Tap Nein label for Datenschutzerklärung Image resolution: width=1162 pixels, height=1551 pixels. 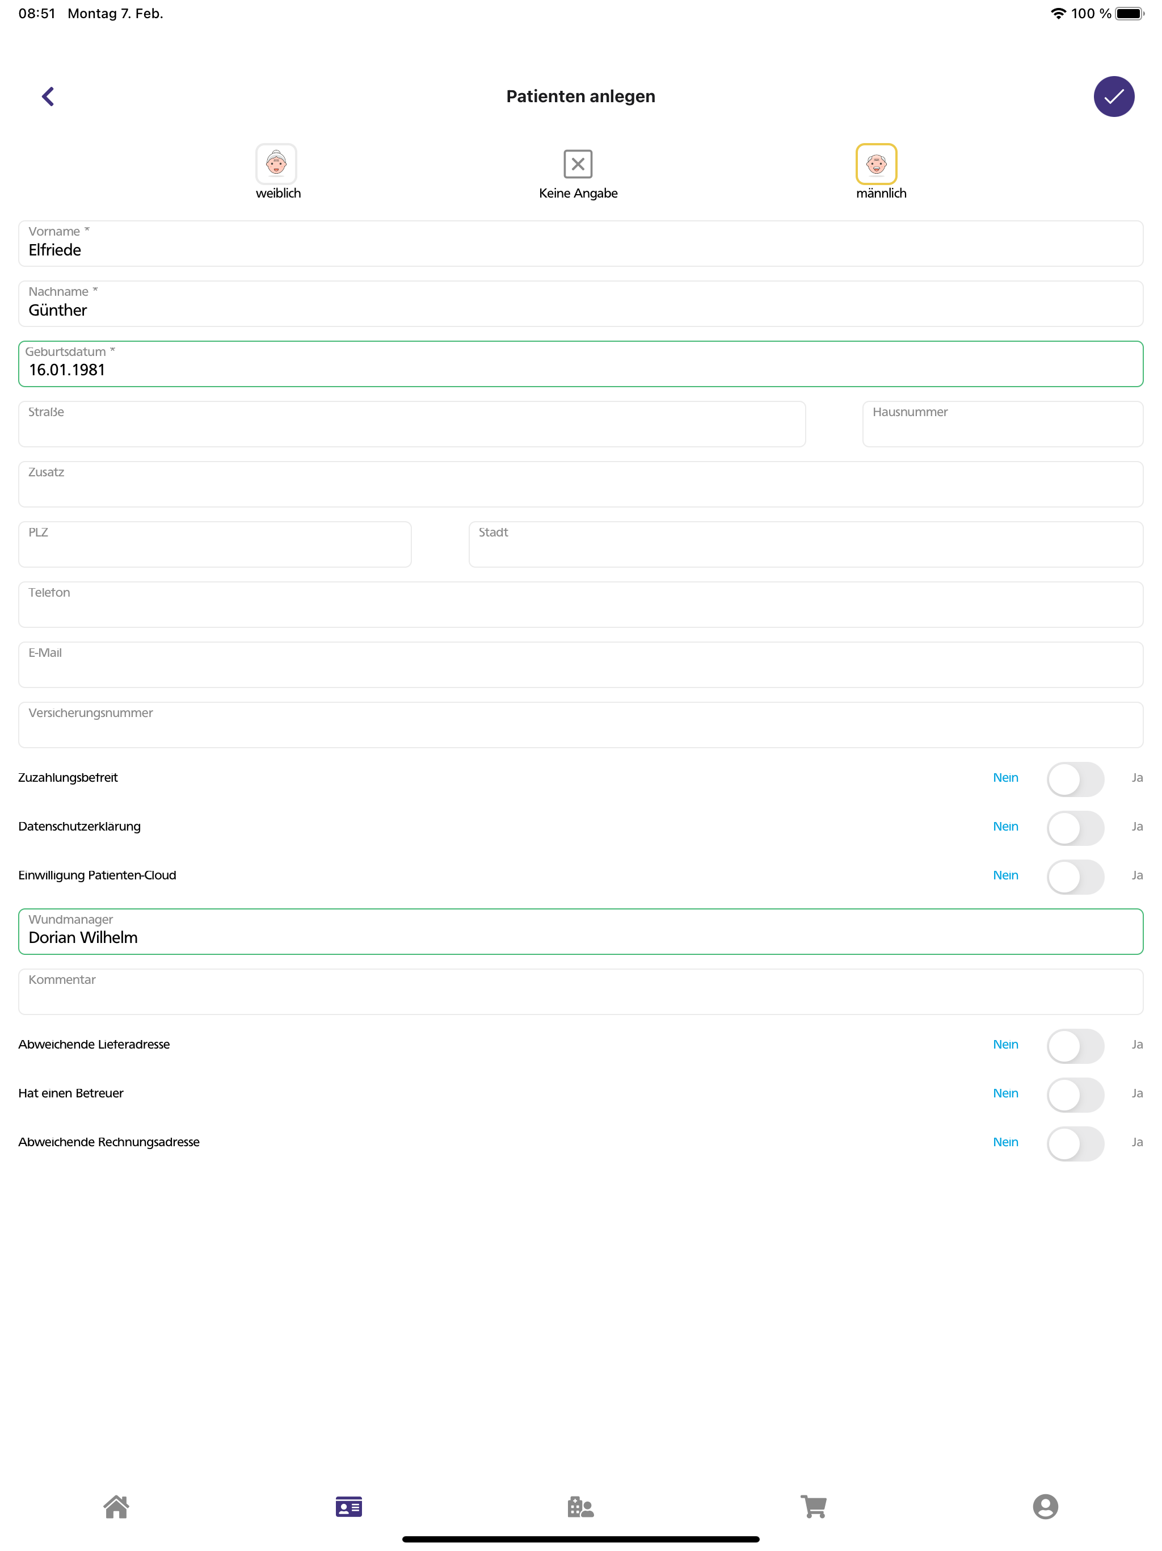[x=1005, y=827]
